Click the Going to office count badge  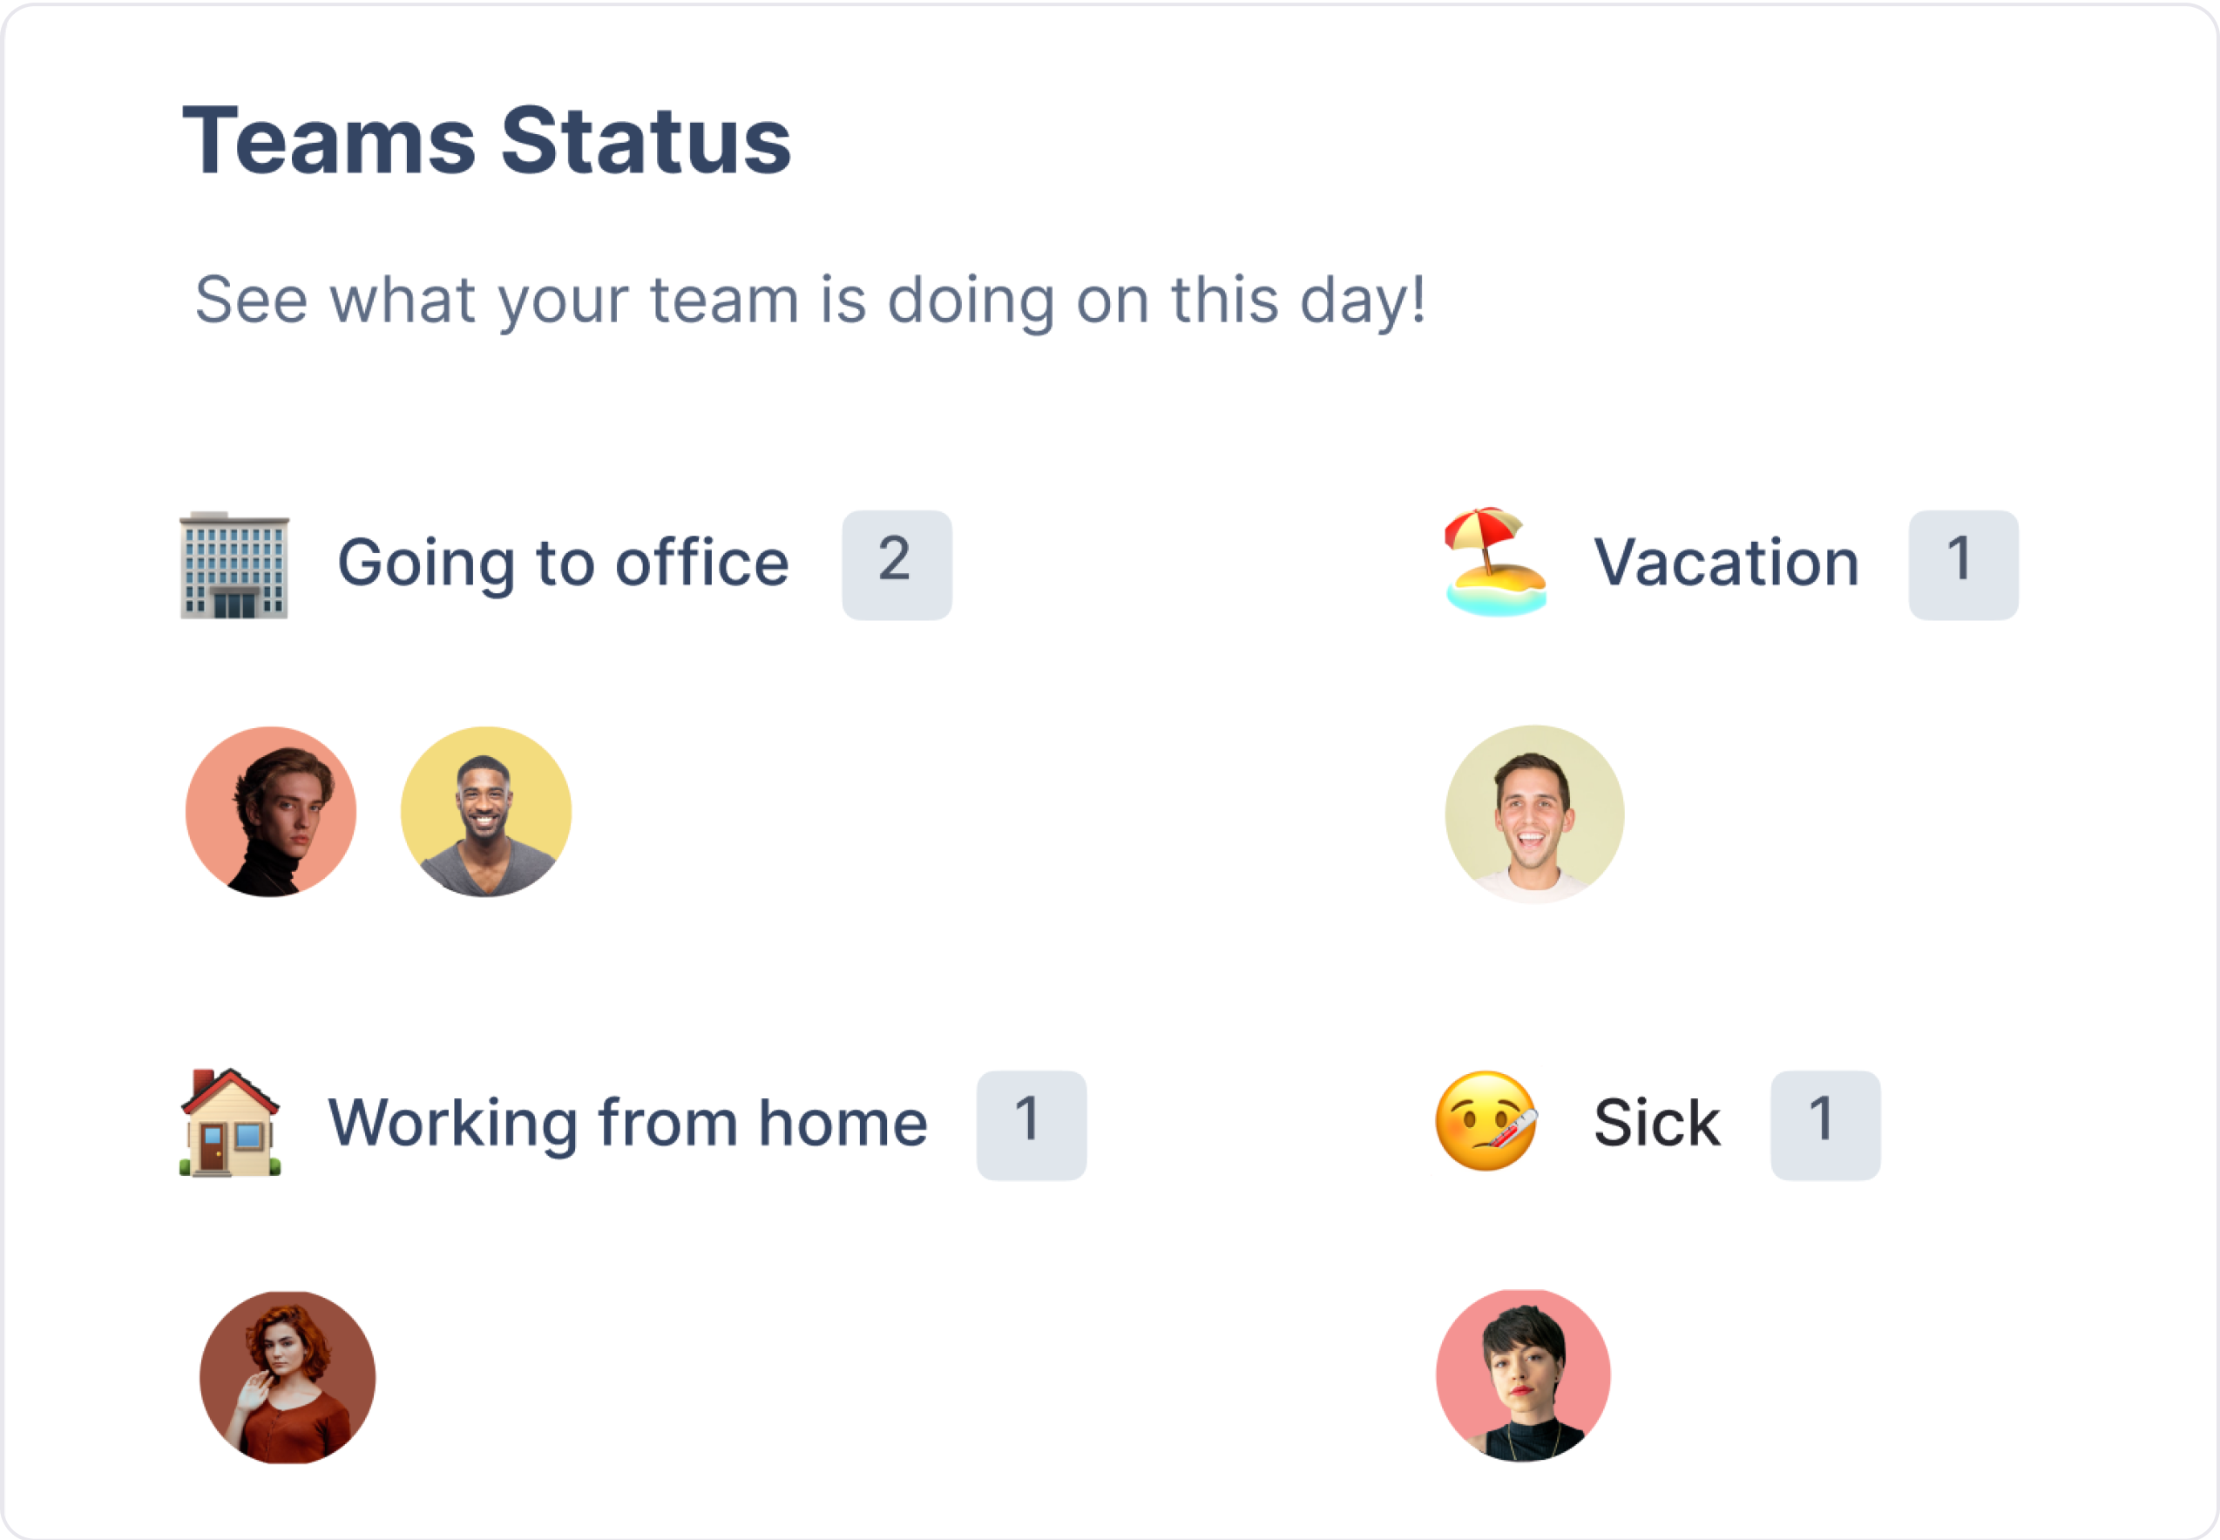pyautogui.click(x=896, y=564)
